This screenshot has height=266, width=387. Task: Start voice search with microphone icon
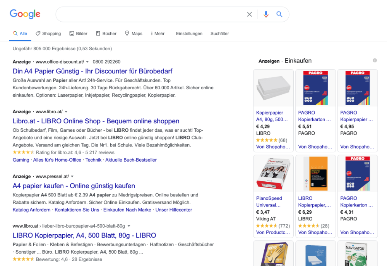click(266, 14)
